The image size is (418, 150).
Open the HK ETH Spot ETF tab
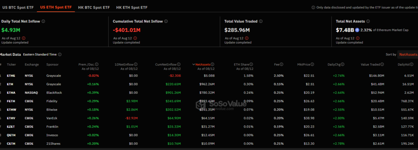click(x=132, y=7)
